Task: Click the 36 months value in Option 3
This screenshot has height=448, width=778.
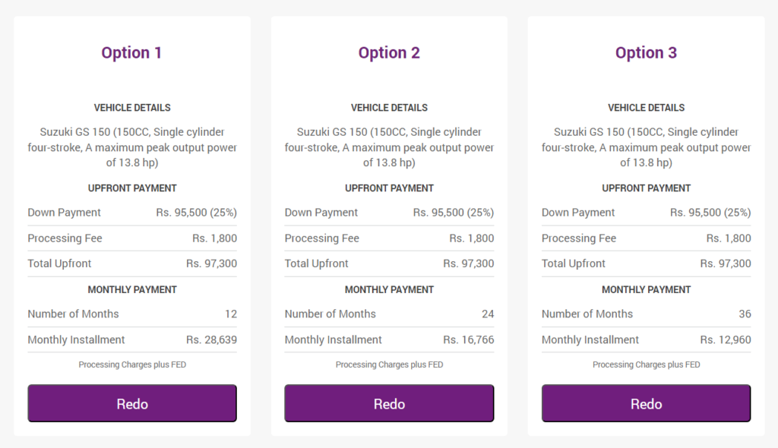Action: [x=745, y=314]
